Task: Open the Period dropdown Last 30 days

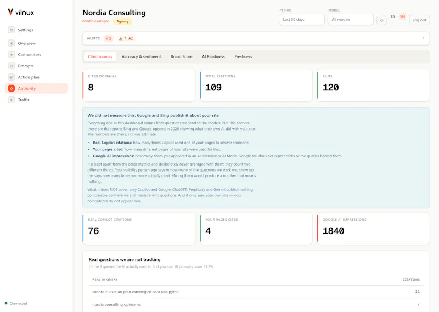Action: point(301,20)
